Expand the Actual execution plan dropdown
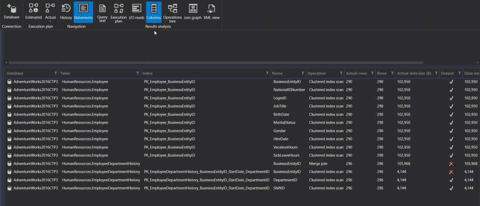The width and height of the screenshot is (480, 206). (50, 21)
